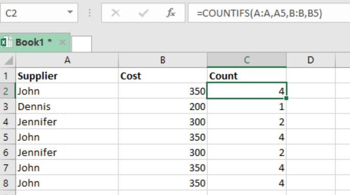The width and height of the screenshot is (350, 195).
Task: Select cell A2 containing John
Action: coord(67,91)
